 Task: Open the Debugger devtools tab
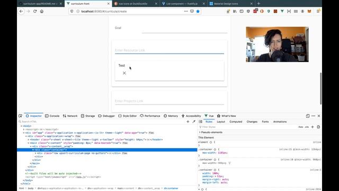[x=106, y=116]
